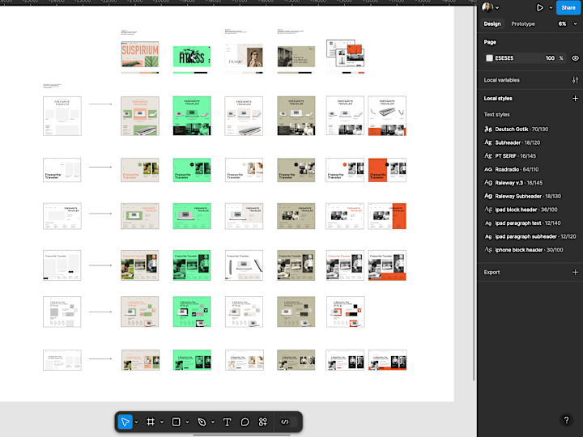Choose the Rectangle shape tool
The image size is (583, 437).
coord(177,422)
